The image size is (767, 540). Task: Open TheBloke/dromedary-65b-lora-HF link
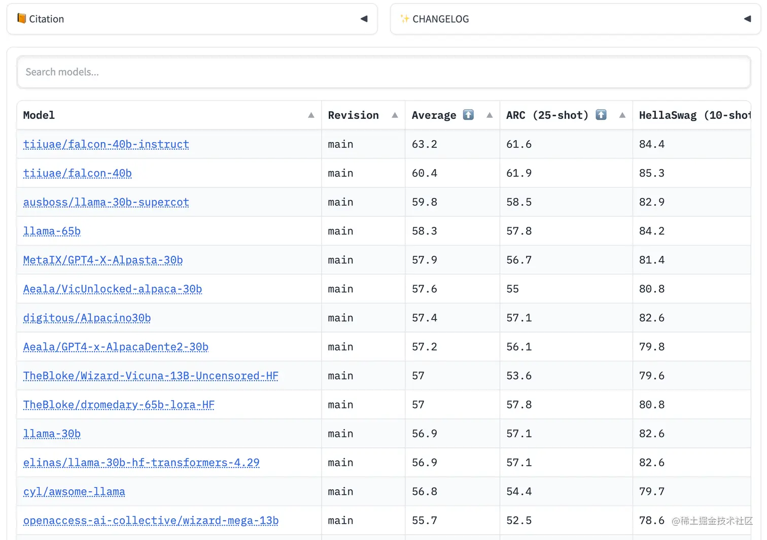(x=119, y=404)
